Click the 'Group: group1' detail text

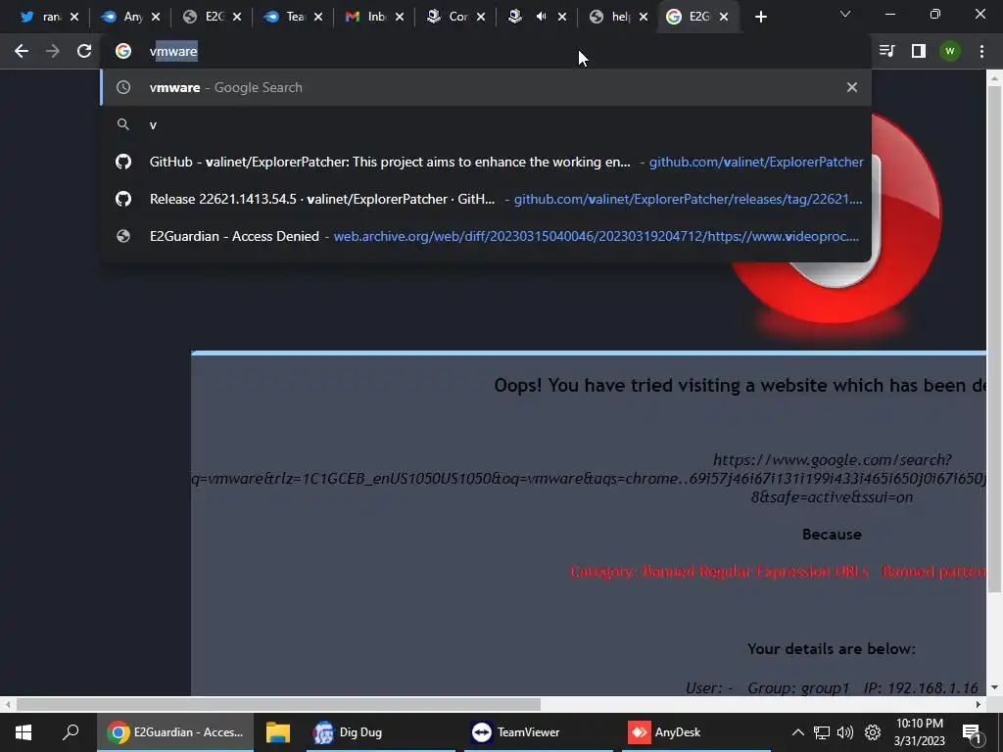coord(798,688)
